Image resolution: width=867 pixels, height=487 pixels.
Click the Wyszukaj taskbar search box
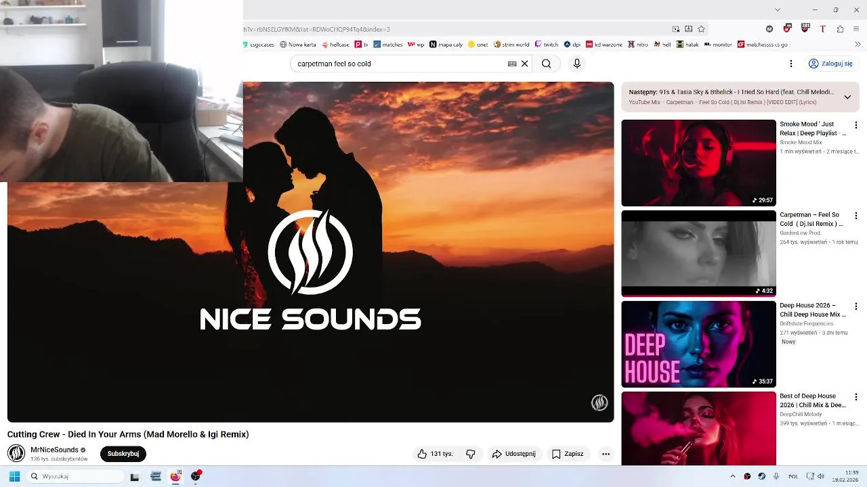pos(75,476)
